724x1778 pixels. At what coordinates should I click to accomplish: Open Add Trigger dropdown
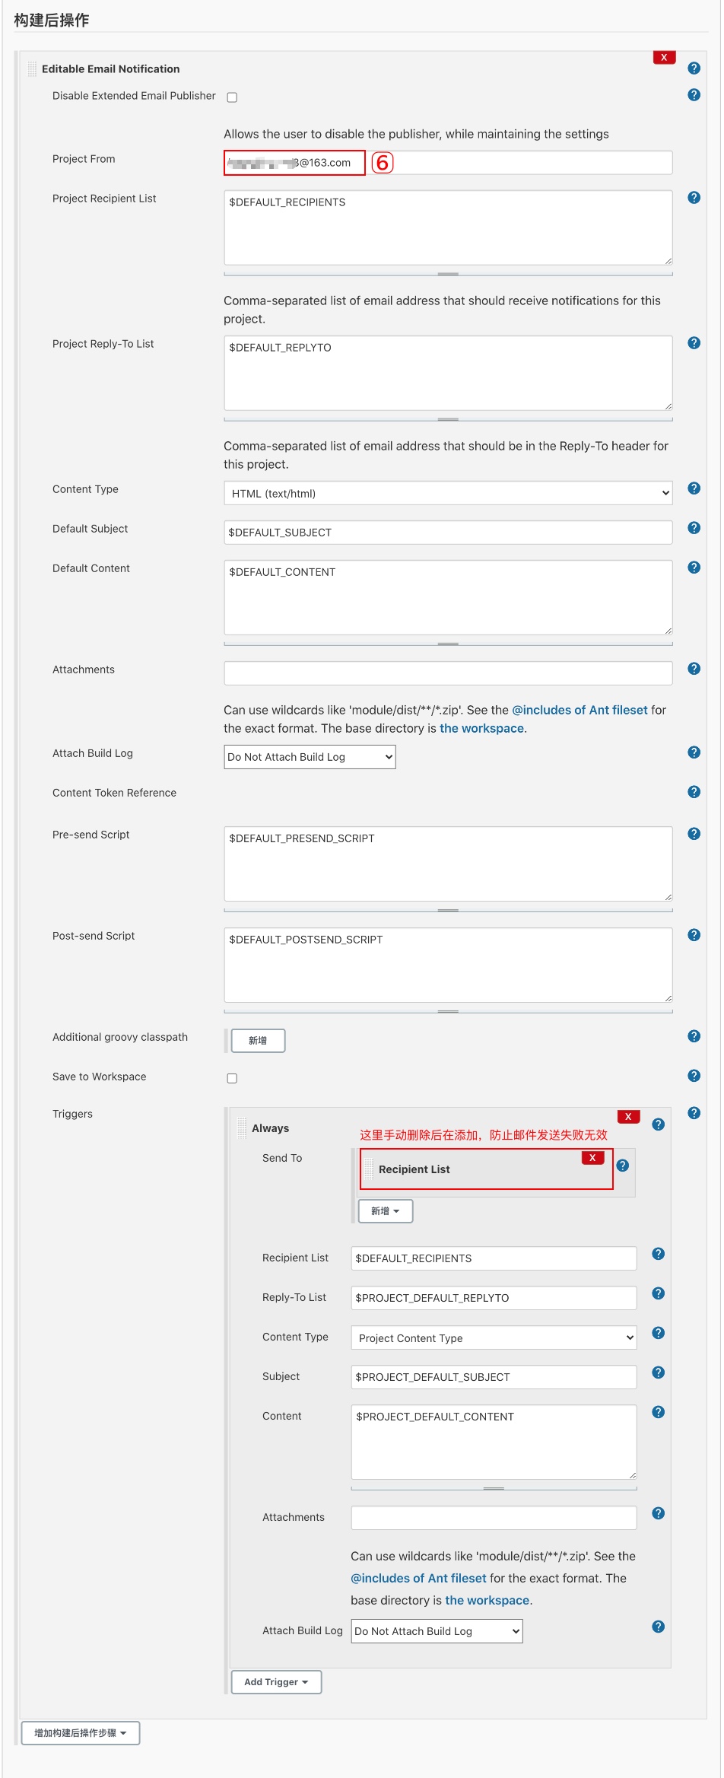pos(276,1682)
